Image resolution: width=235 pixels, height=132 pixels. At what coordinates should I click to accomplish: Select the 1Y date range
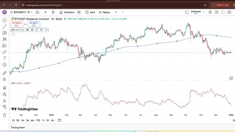(x=43, y=121)
